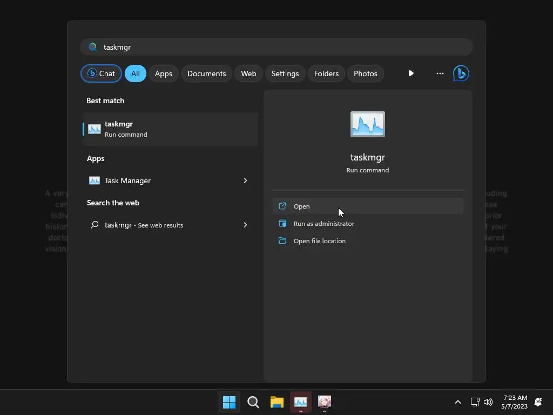The image size is (553, 415).
Task: Expand taskmgr web results chevron
Action: tap(246, 225)
